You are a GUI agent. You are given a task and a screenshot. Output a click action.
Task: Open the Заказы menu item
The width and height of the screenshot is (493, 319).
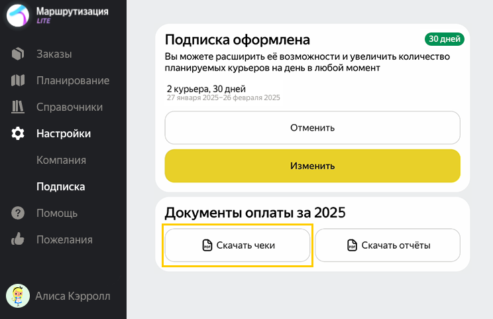click(x=54, y=54)
